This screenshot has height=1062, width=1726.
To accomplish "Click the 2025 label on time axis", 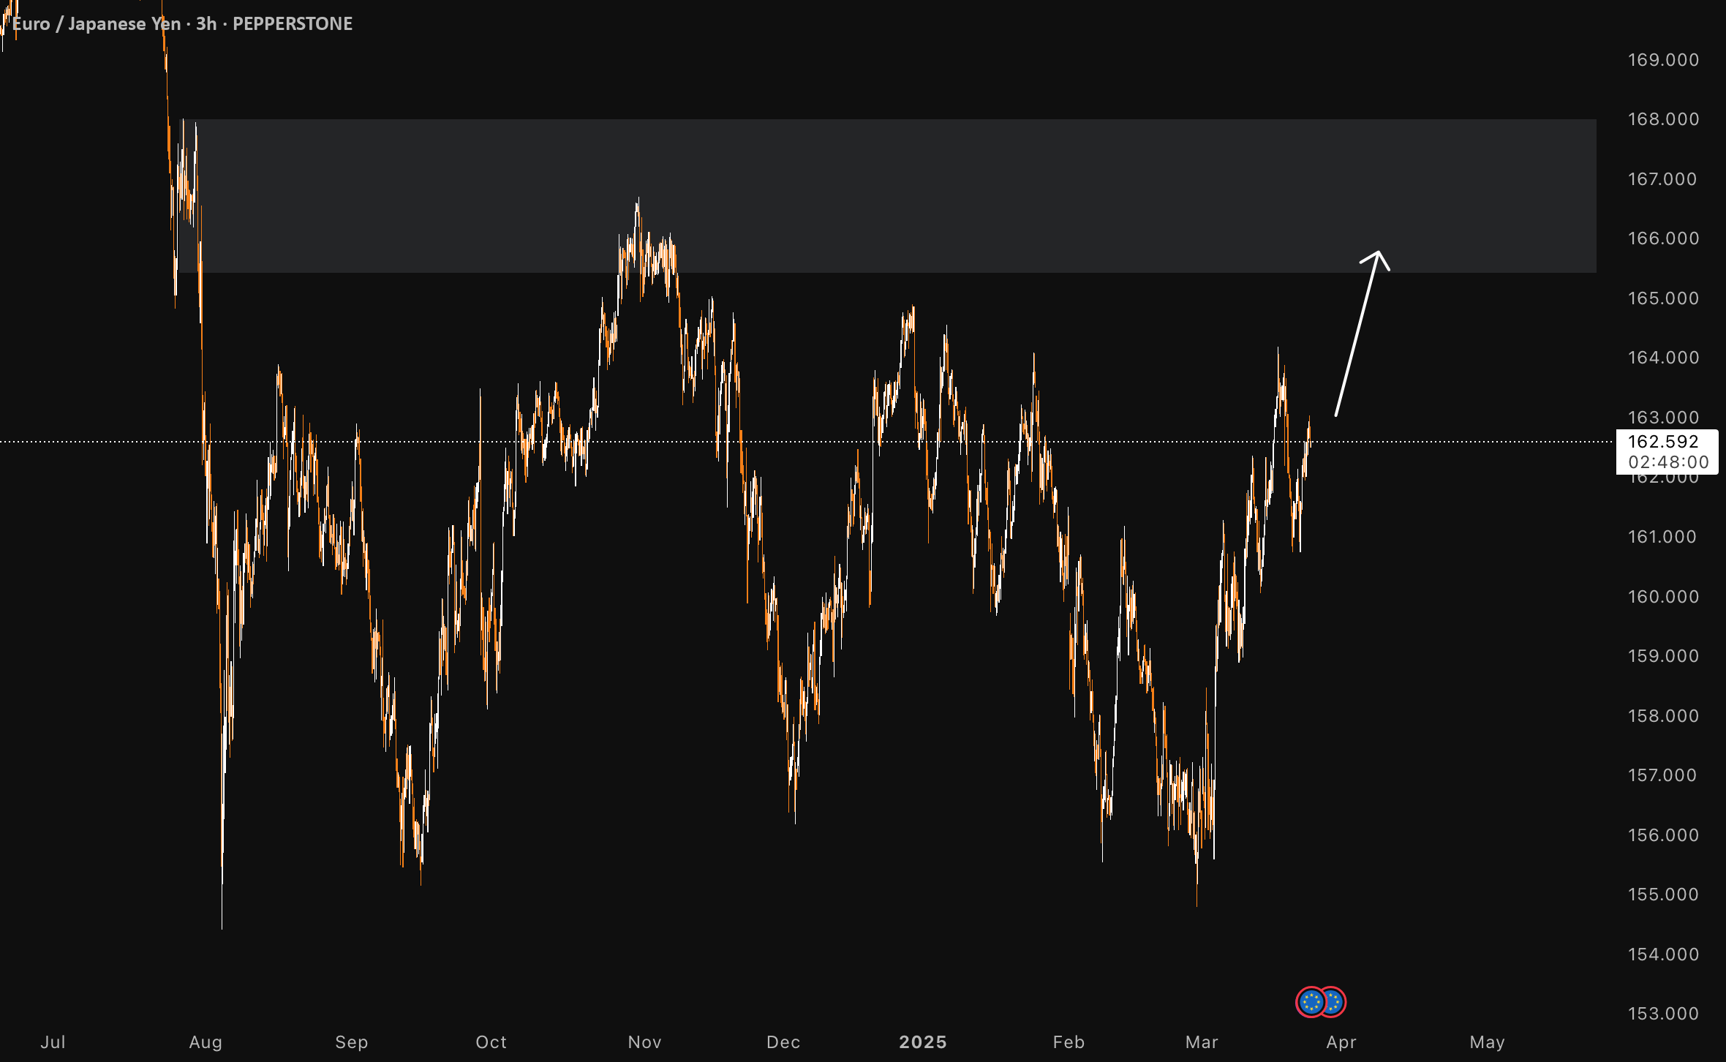I will tap(922, 1042).
